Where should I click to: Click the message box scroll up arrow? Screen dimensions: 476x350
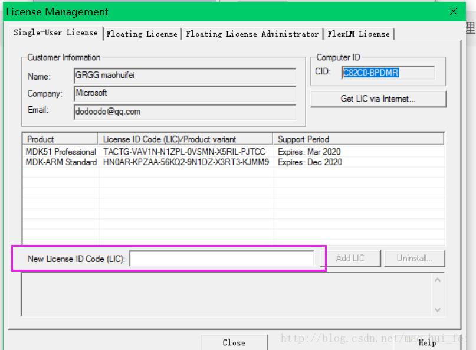click(438, 280)
